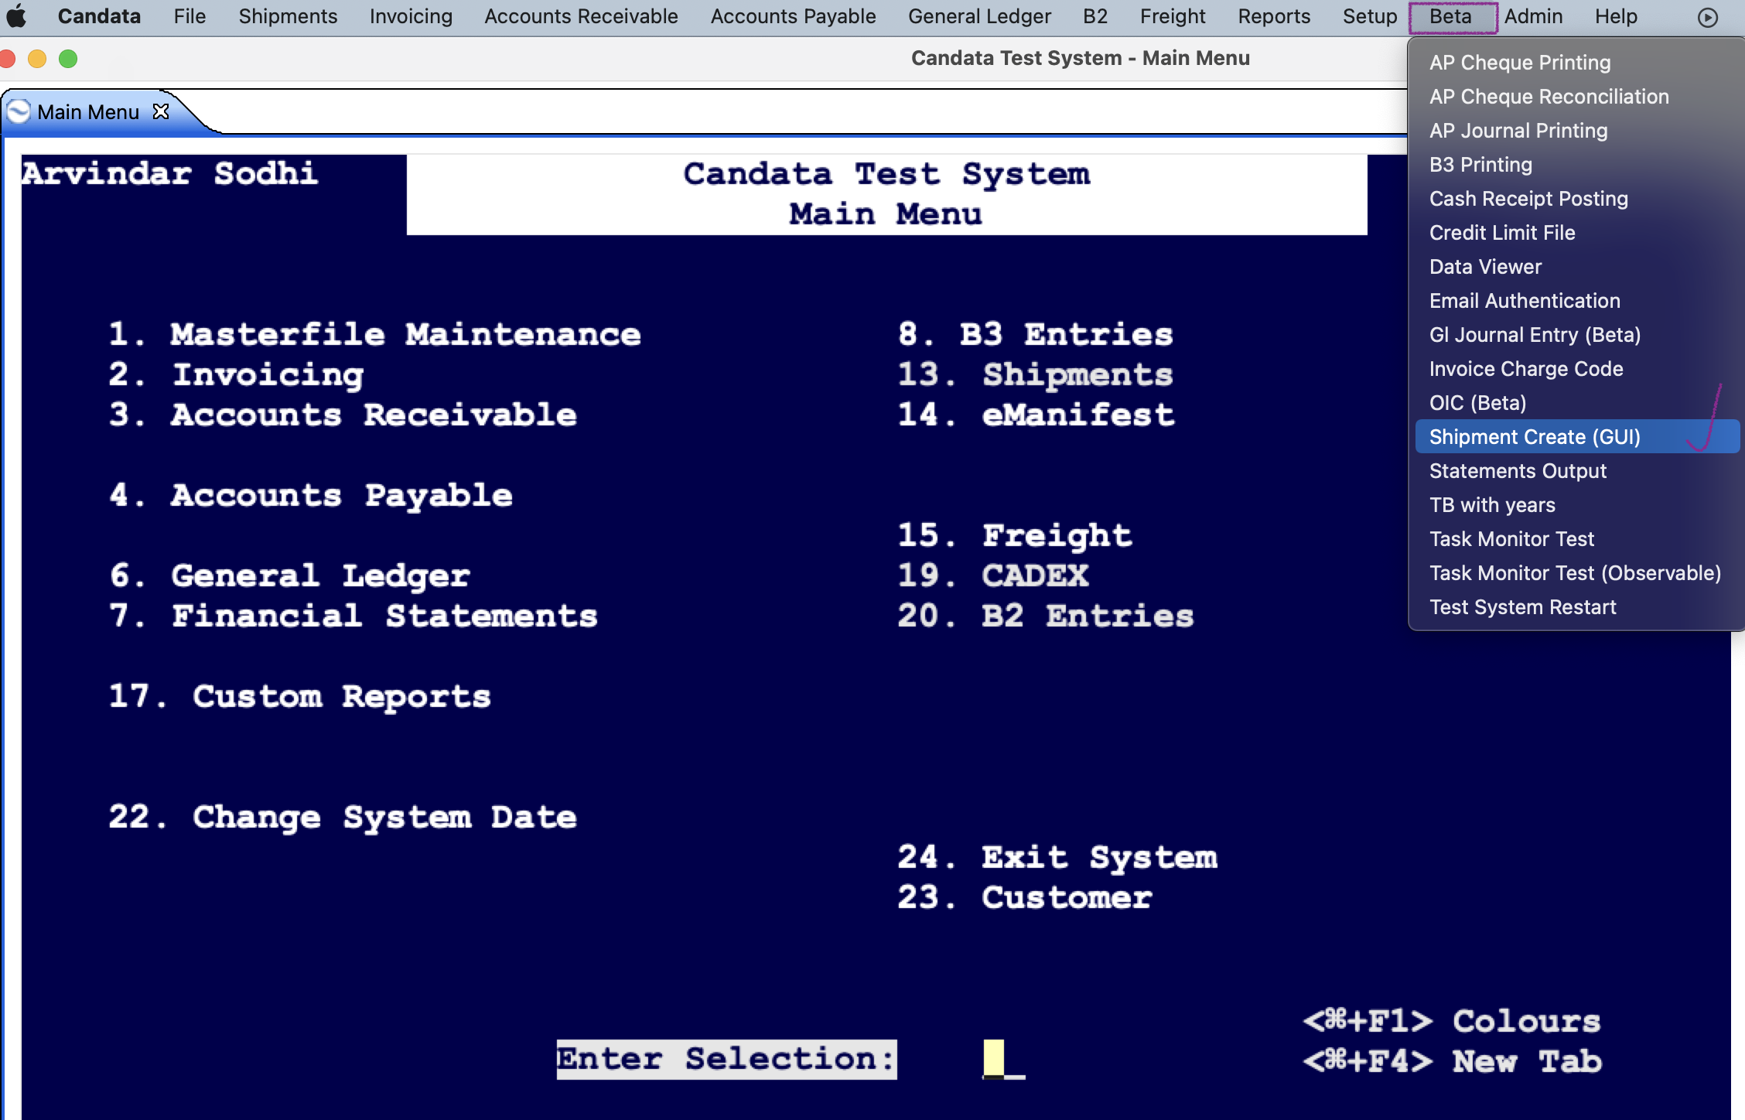This screenshot has width=1745, height=1120.
Task: Click option 1. Masterfile Maintenance
Action: tap(374, 334)
